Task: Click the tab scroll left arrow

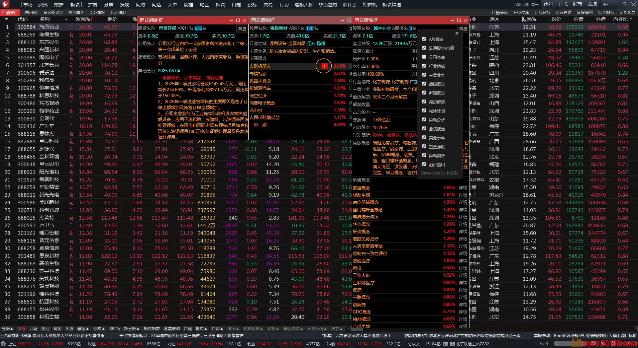Action: [x=348, y=329]
